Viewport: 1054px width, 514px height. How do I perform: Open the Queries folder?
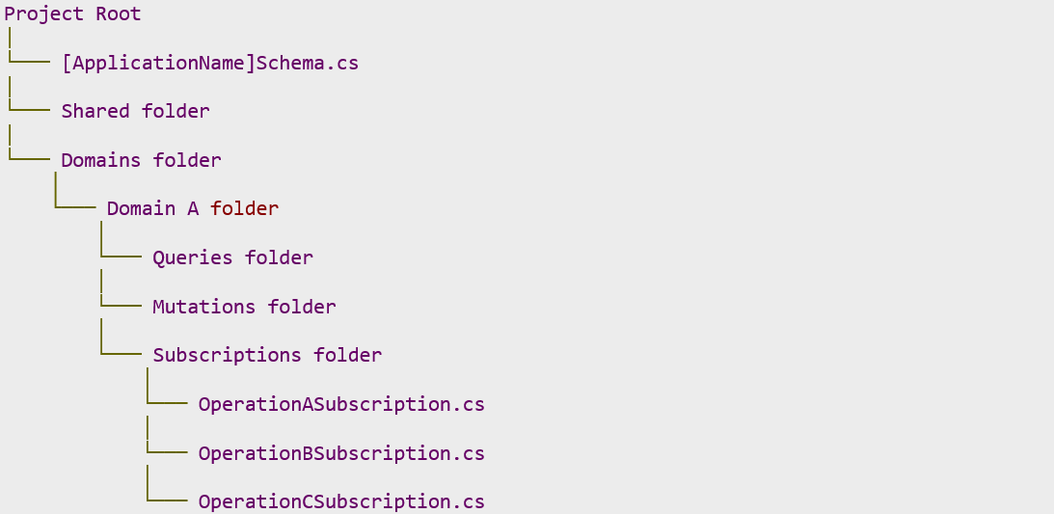coord(232,257)
